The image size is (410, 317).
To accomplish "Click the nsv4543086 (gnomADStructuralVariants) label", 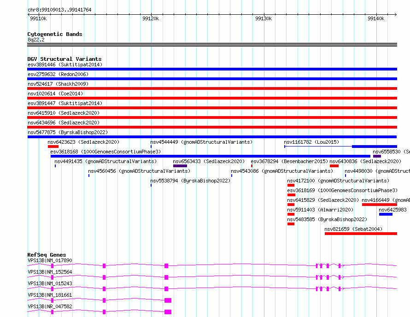I will pos(282,171).
